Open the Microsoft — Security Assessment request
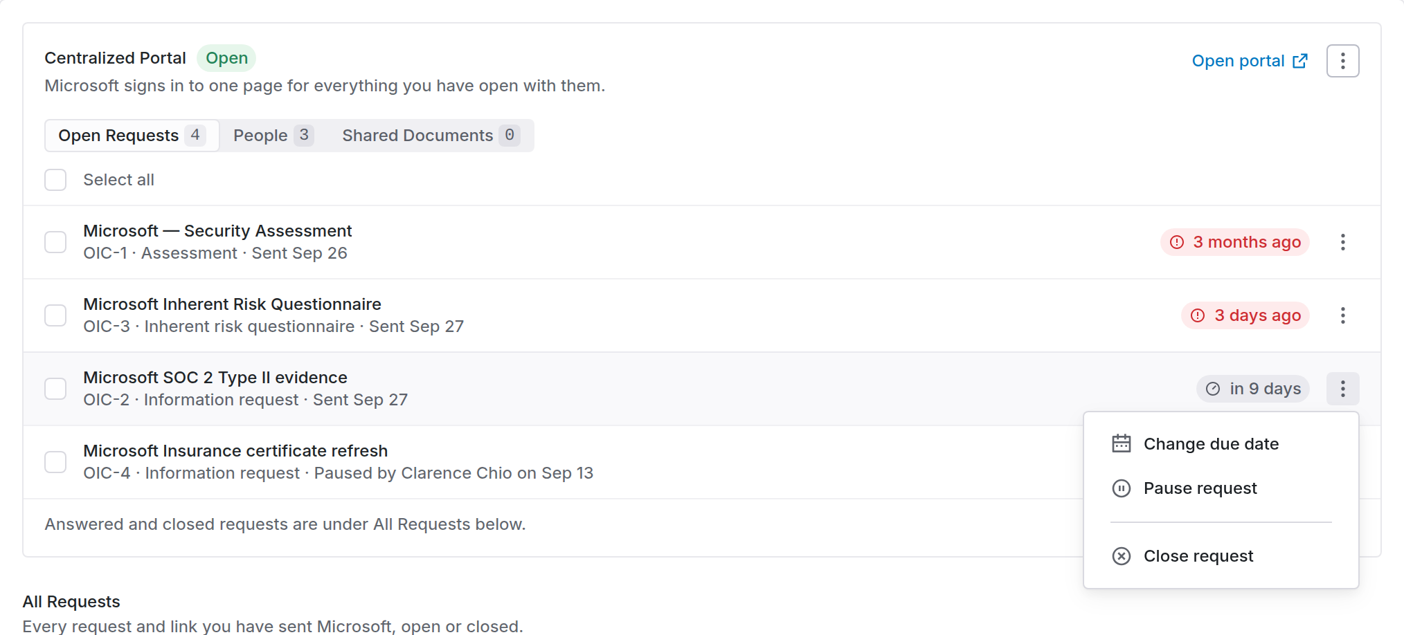This screenshot has width=1404, height=635. coord(217,231)
